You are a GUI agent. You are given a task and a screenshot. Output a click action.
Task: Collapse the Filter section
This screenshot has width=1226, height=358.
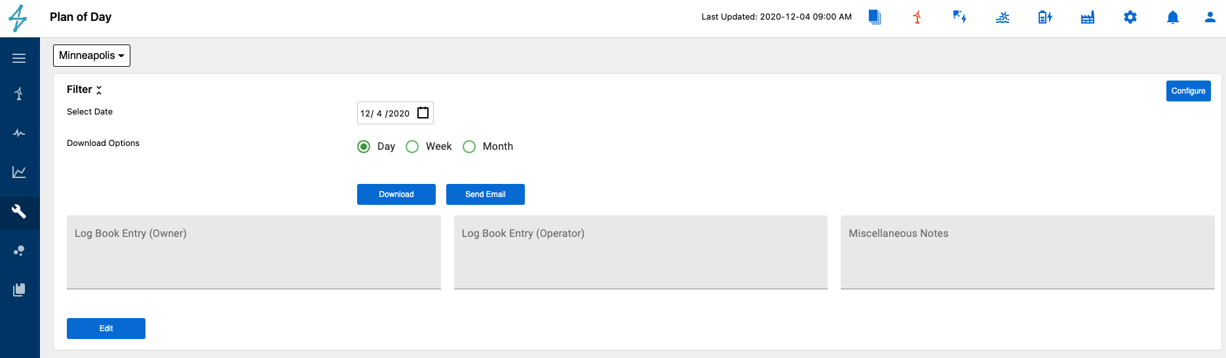(99, 90)
